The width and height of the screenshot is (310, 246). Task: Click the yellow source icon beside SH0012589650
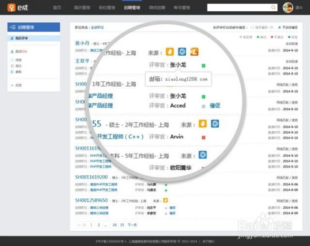pos(166,200)
